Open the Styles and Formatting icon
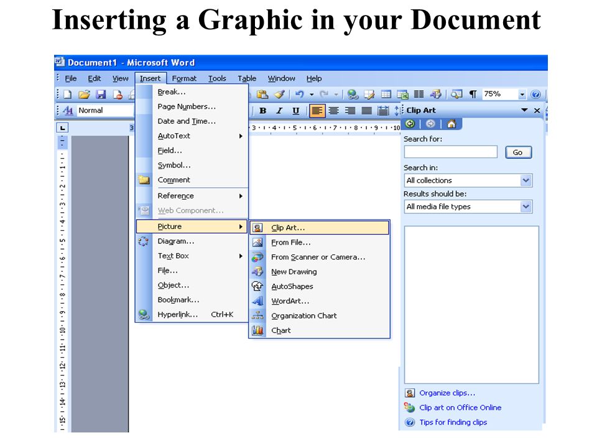This screenshot has height=448, width=597. 68,111
